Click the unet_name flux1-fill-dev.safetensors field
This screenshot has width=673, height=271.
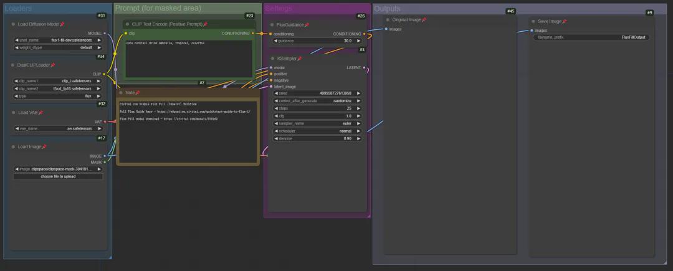tap(59, 40)
